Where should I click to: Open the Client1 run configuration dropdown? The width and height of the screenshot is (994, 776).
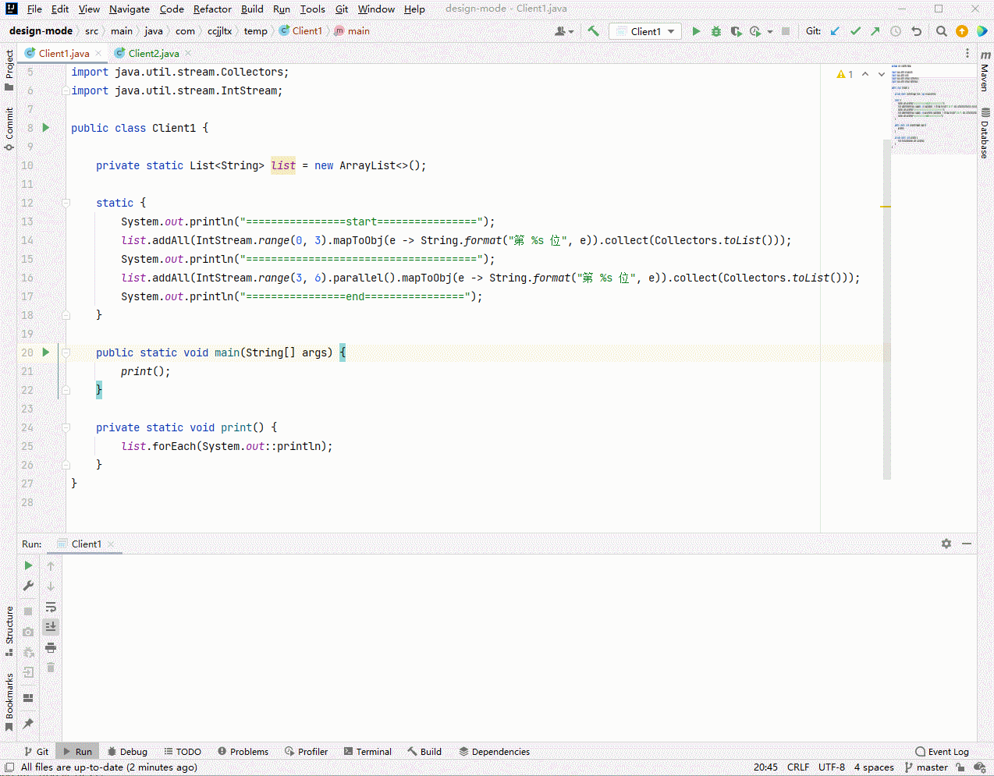[645, 31]
